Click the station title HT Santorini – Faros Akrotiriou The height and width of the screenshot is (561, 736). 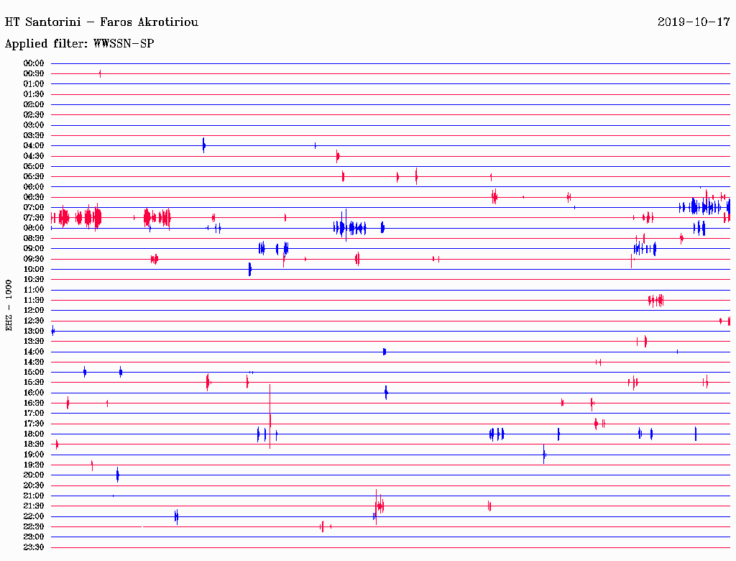click(x=101, y=22)
